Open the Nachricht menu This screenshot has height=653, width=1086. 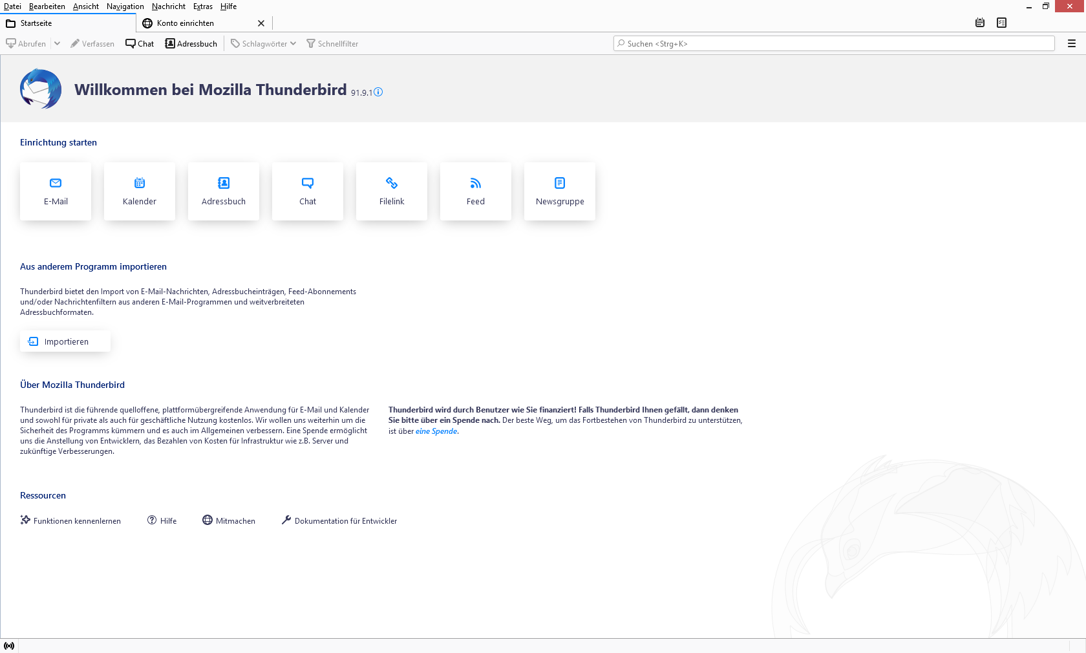pyautogui.click(x=169, y=6)
